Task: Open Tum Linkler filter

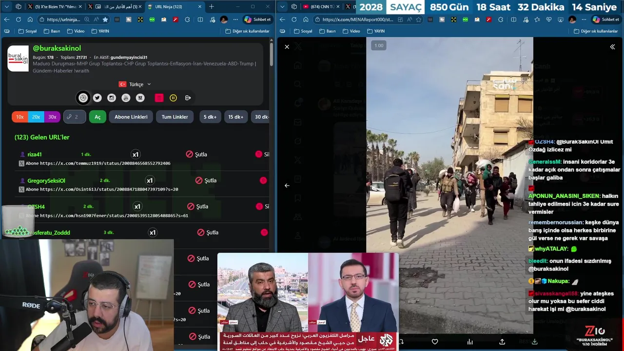Action: click(175, 117)
